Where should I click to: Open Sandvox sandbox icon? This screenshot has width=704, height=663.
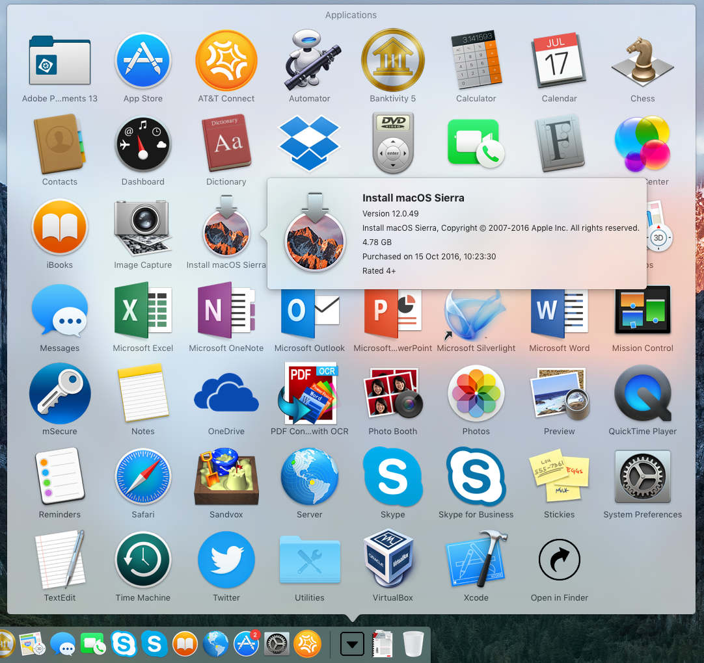coord(226,476)
